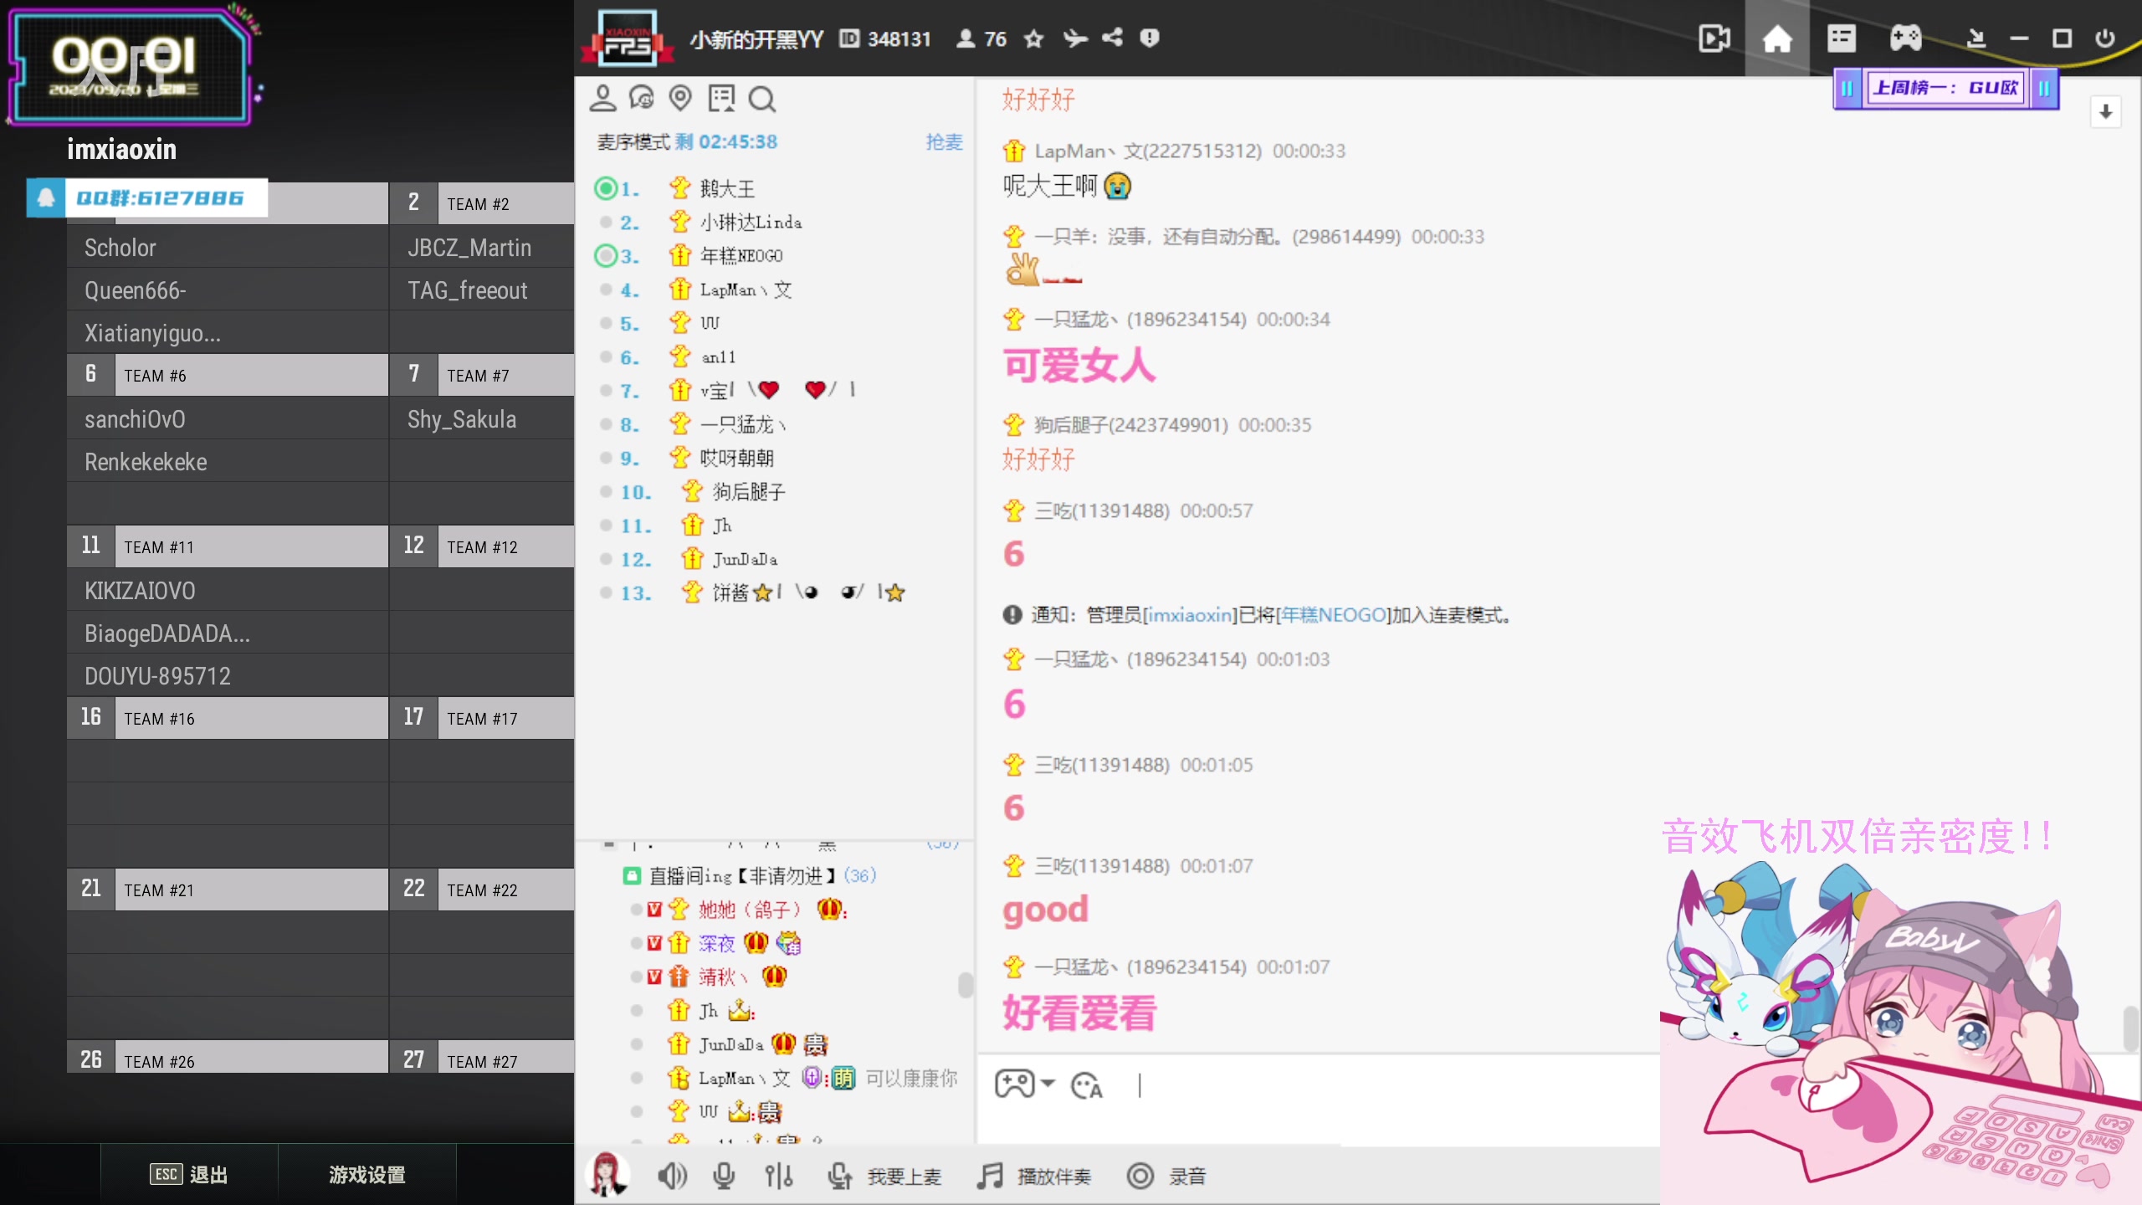Screen dimensions: 2142x1205
Task: Switch to the games tab in title bar
Action: pyautogui.click(x=1907, y=38)
